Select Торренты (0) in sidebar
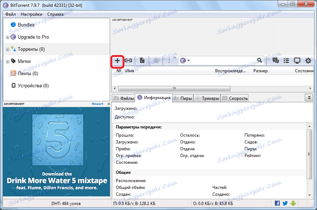 click(31, 49)
